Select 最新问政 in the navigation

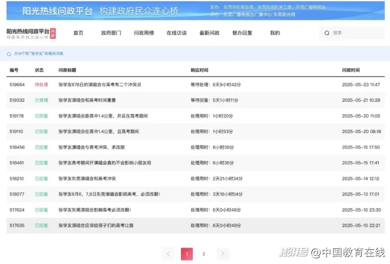(209, 33)
